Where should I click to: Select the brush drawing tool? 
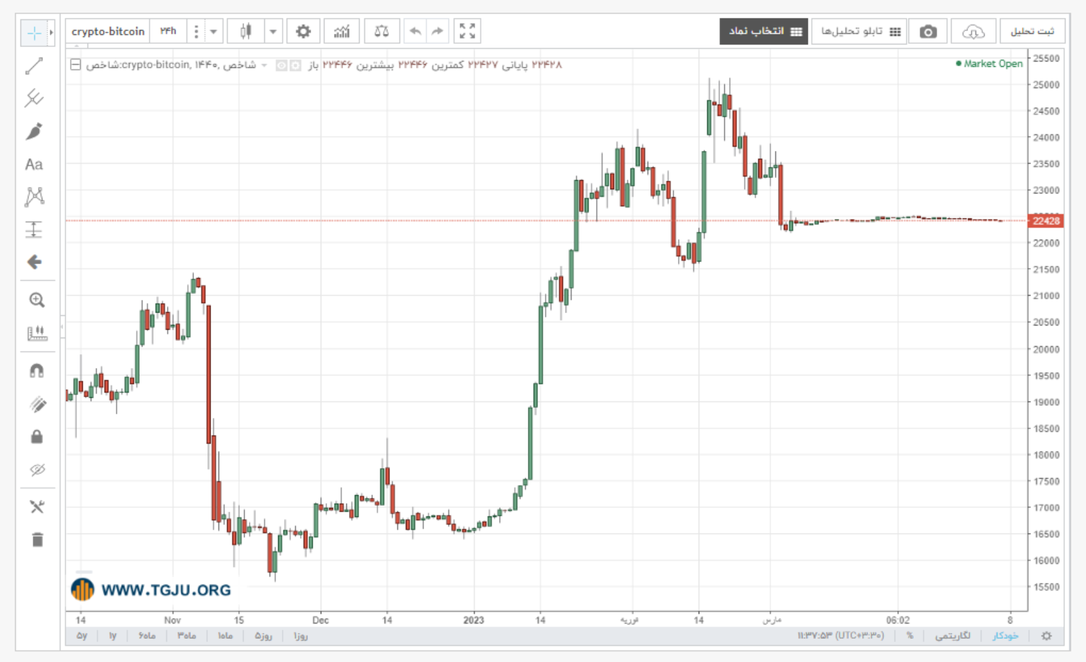click(34, 131)
